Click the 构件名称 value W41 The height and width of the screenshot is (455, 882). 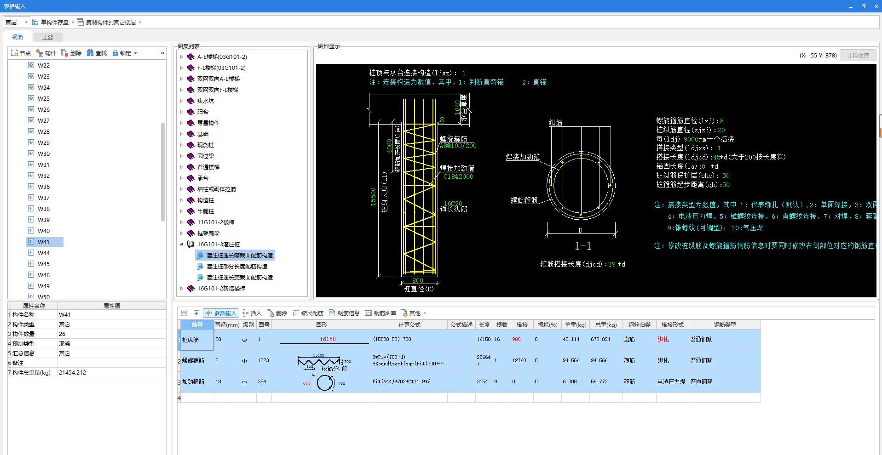pyautogui.click(x=111, y=315)
